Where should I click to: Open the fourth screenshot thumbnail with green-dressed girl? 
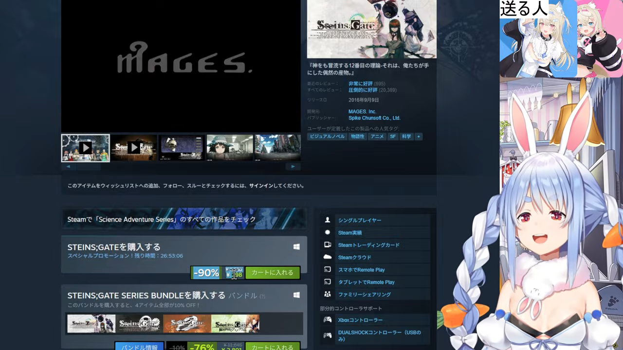tap(230, 148)
